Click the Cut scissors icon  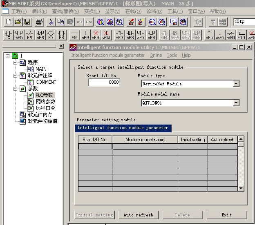point(51,22)
